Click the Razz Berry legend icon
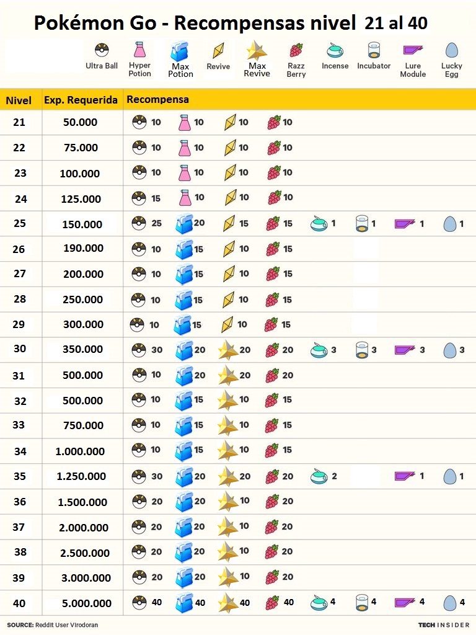The image size is (476, 635). pyautogui.click(x=296, y=50)
